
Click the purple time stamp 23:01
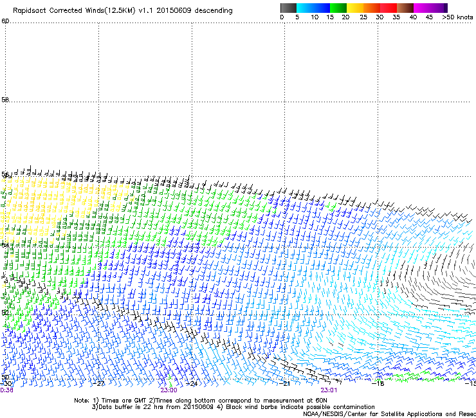point(329,390)
